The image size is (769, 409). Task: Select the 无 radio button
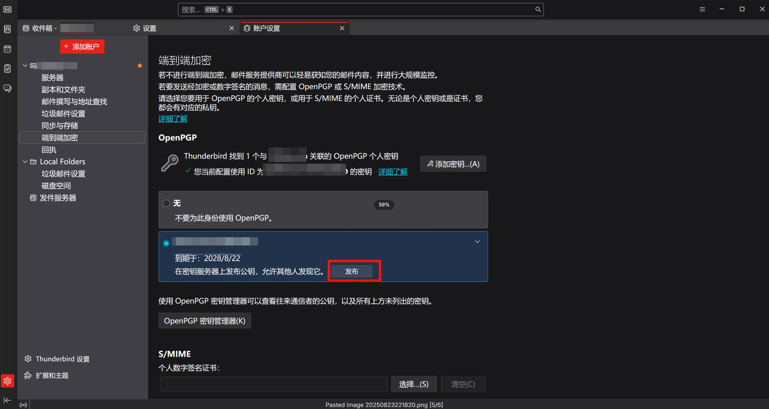click(x=166, y=203)
